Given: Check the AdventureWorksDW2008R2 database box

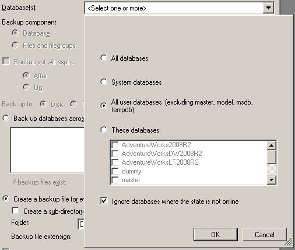Looking at the screenshot, I should tap(115, 154).
